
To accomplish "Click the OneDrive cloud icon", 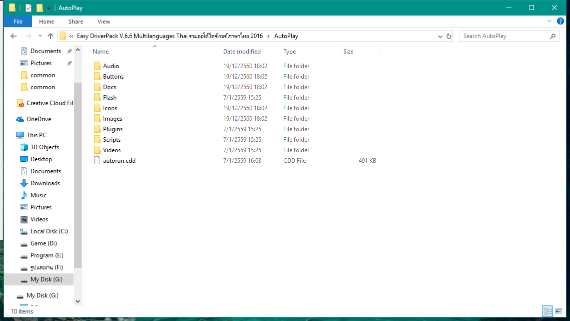I will (20, 119).
